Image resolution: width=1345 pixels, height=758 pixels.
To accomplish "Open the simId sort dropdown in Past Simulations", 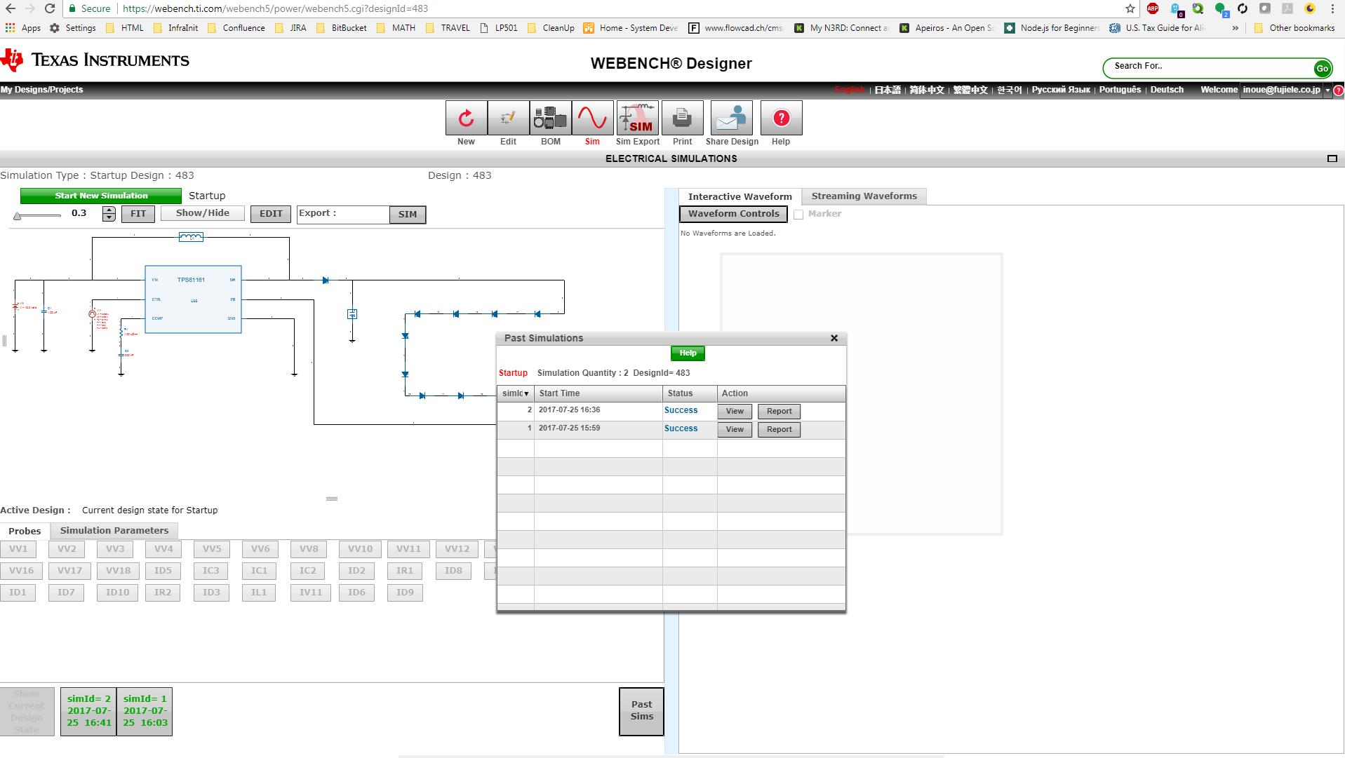I will click(526, 393).
